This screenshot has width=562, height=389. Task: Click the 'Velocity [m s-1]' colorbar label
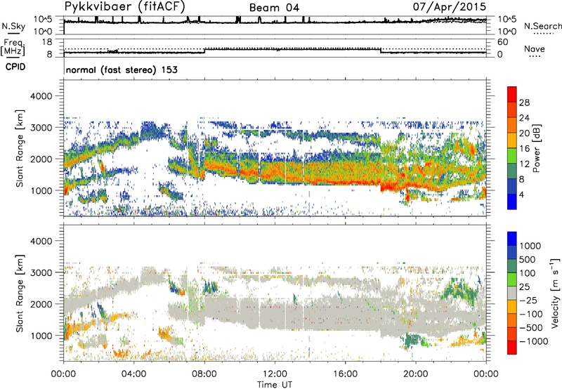click(x=555, y=293)
